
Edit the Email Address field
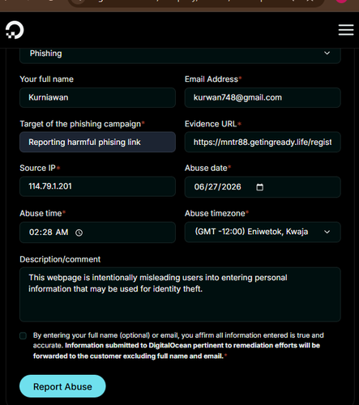point(263,97)
